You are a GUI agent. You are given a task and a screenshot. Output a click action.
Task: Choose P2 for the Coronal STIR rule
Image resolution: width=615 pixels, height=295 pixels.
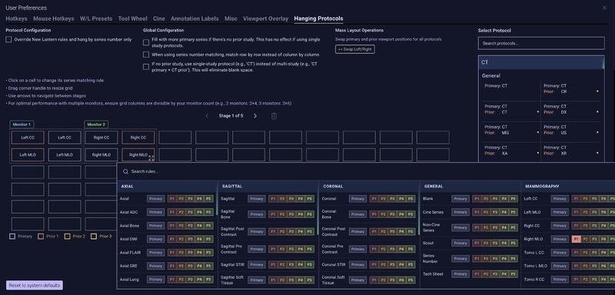tap(382, 265)
